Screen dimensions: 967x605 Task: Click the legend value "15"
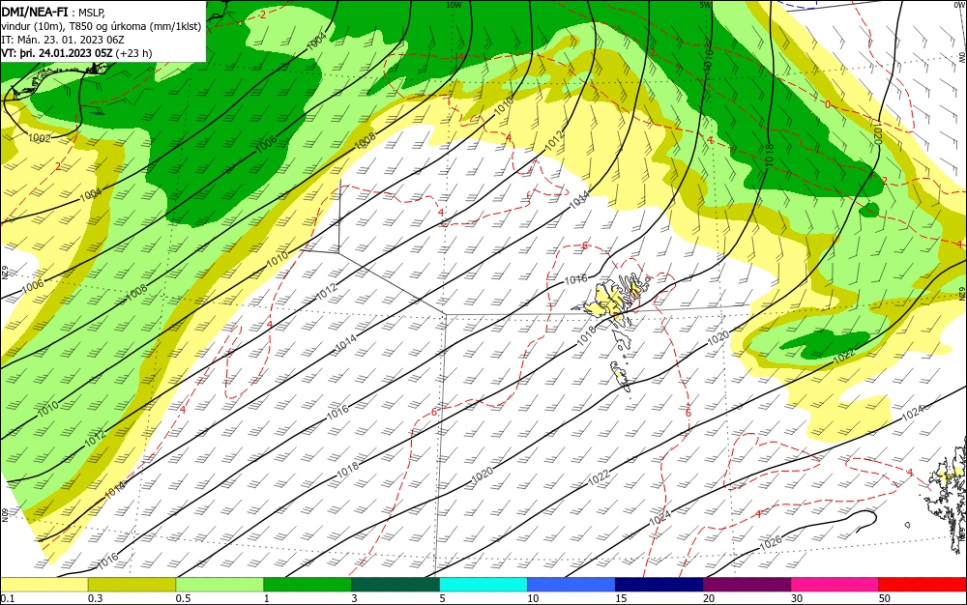621,598
